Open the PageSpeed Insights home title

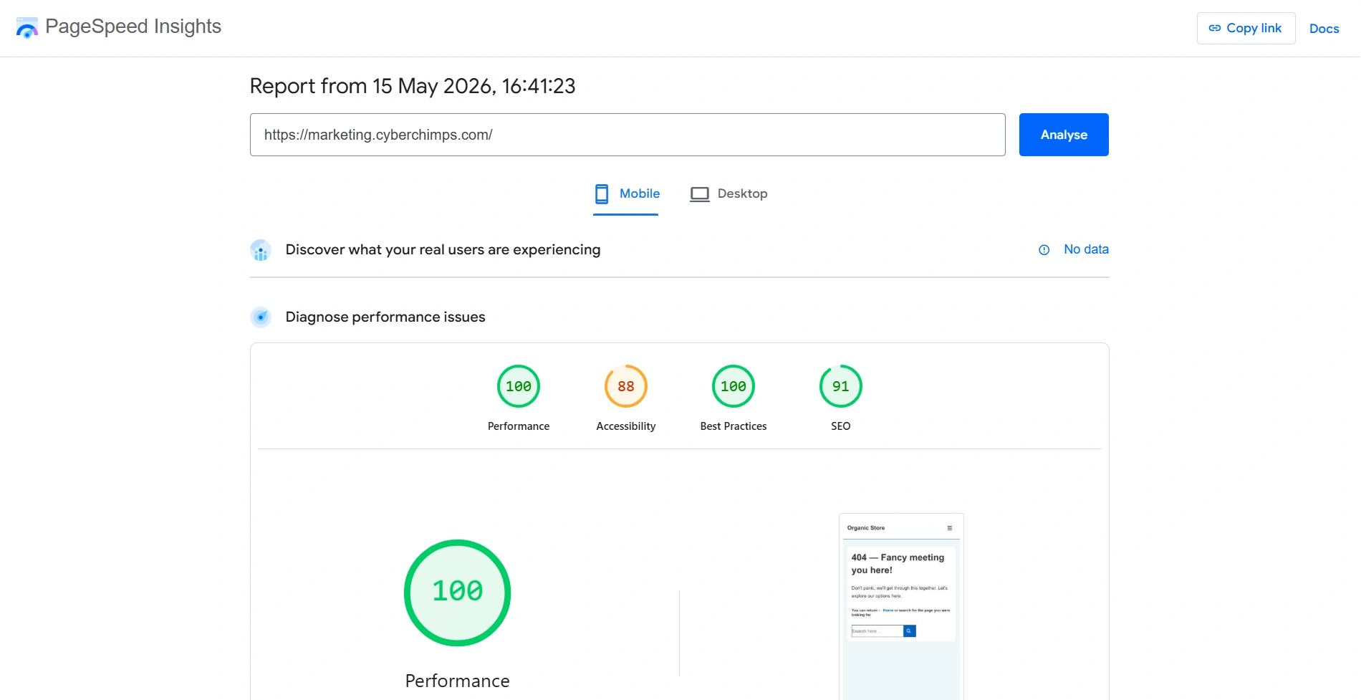133,27
